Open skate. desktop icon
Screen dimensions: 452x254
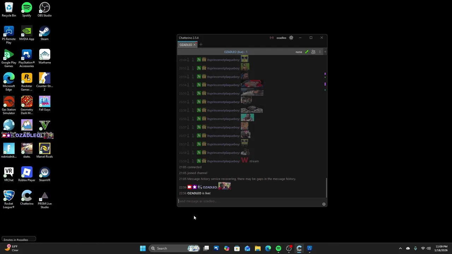[26, 151]
